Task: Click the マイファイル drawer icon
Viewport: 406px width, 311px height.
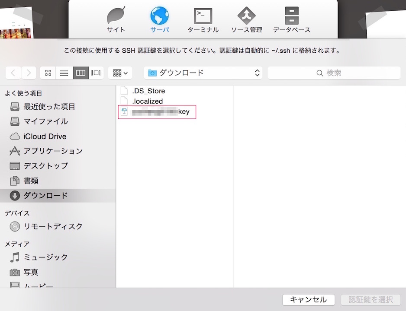Action: tap(15, 121)
